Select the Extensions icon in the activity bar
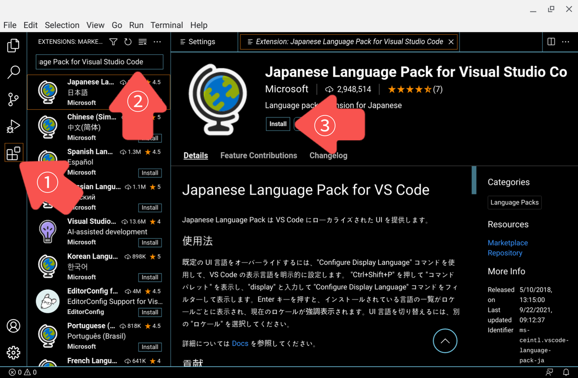Screen dimensions: 578x378 (13, 152)
